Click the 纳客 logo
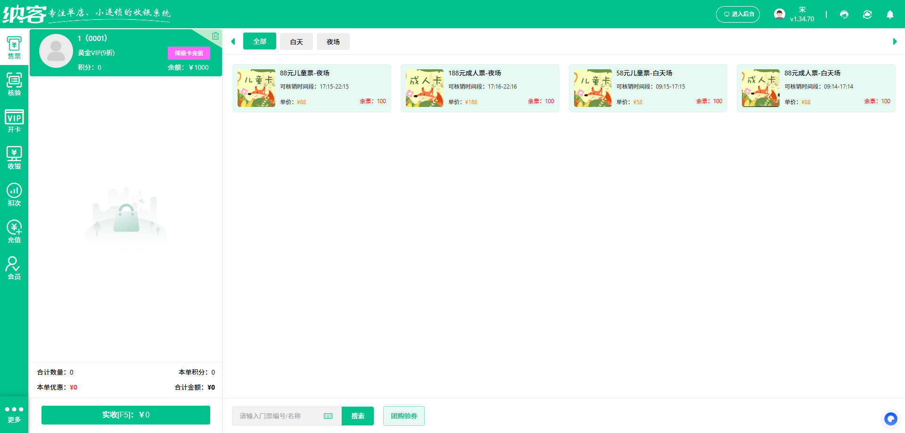 25,14
